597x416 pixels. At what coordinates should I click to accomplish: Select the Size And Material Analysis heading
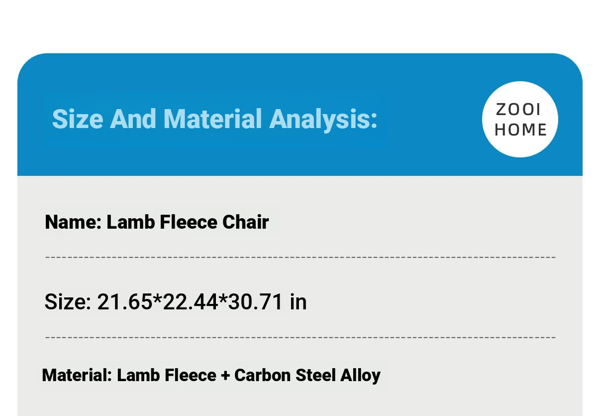pos(214,120)
